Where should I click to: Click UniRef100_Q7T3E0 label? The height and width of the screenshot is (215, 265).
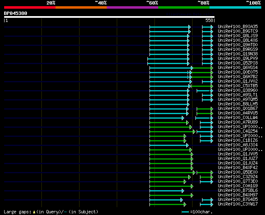pyautogui.click(x=238, y=182)
